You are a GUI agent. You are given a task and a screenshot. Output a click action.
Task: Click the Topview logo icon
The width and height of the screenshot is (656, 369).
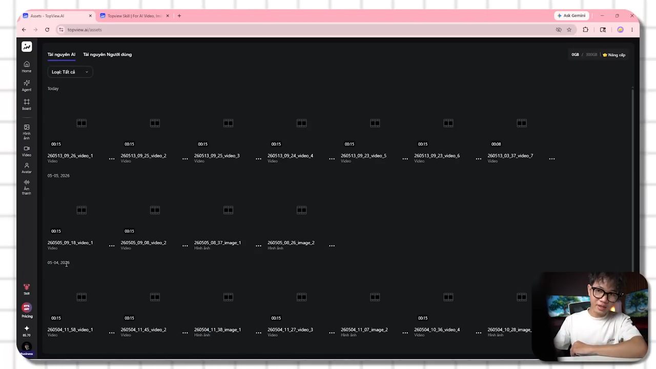(27, 47)
